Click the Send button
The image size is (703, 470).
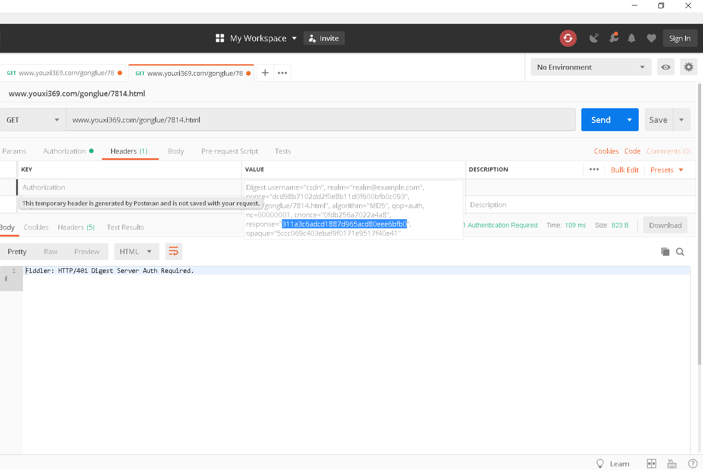[601, 120]
